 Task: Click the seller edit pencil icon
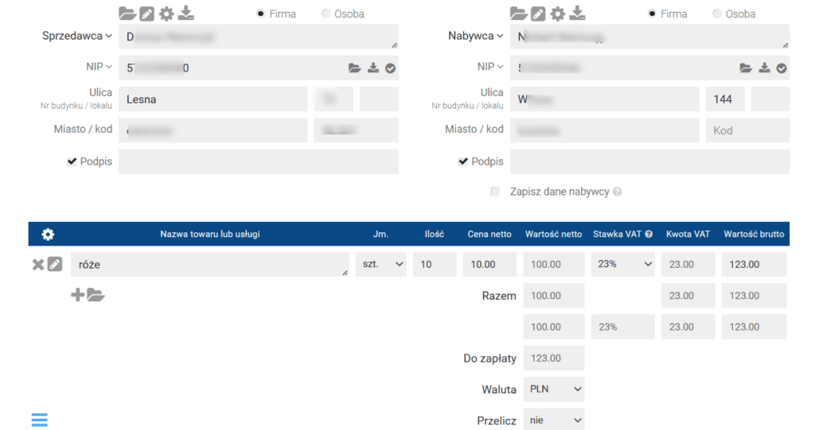[x=146, y=14]
